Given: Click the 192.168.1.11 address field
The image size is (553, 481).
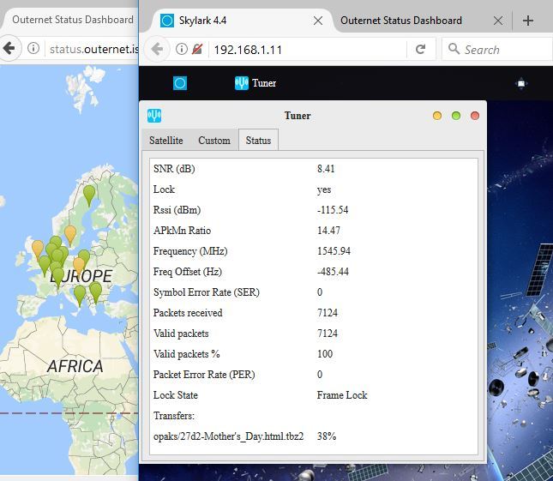Looking at the screenshot, I should [308, 50].
